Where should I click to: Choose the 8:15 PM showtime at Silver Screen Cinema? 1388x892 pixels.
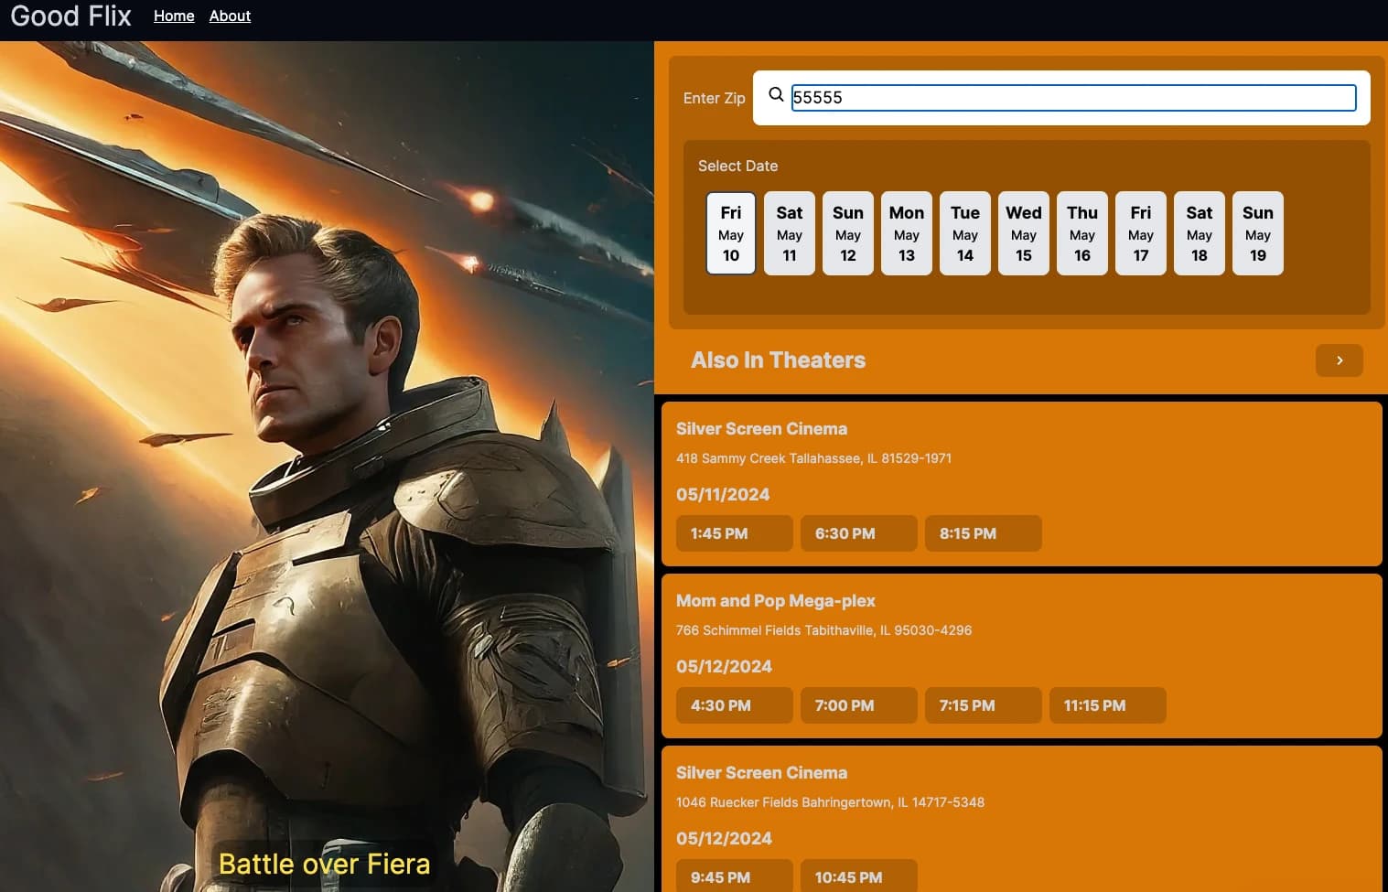(983, 533)
